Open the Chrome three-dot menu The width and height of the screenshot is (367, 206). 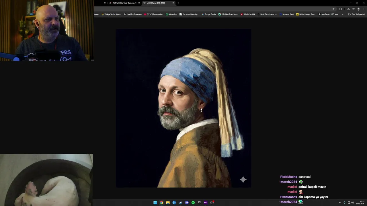(x=364, y=9)
